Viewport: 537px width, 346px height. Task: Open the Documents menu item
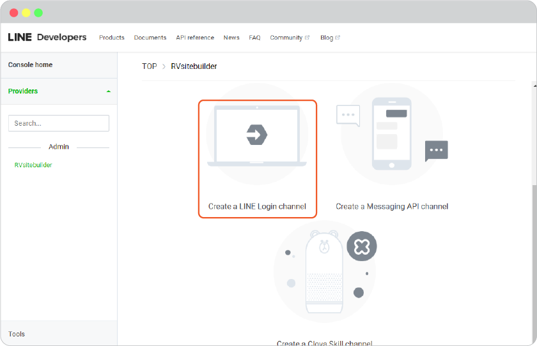[150, 38]
